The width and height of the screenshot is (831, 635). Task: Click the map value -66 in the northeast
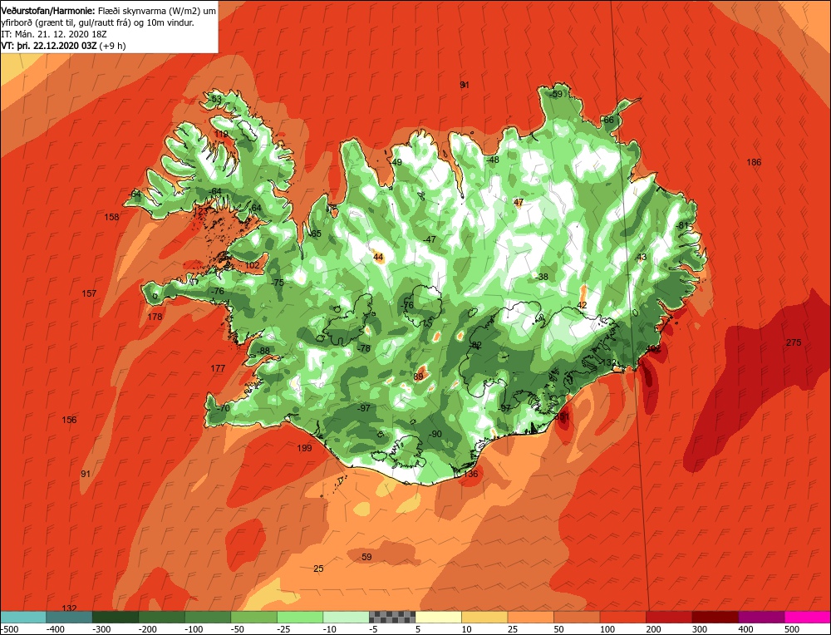coord(607,120)
